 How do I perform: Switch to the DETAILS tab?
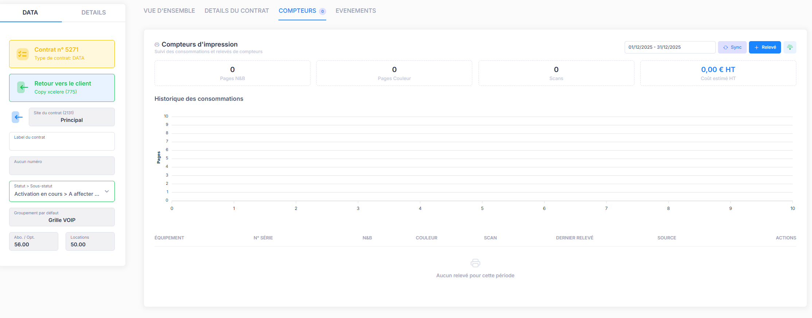(x=94, y=12)
